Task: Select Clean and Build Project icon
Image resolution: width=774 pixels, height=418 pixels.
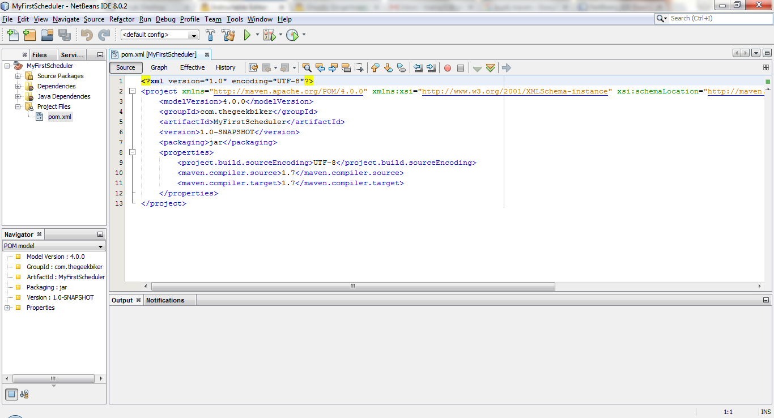Action: coord(228,35)
